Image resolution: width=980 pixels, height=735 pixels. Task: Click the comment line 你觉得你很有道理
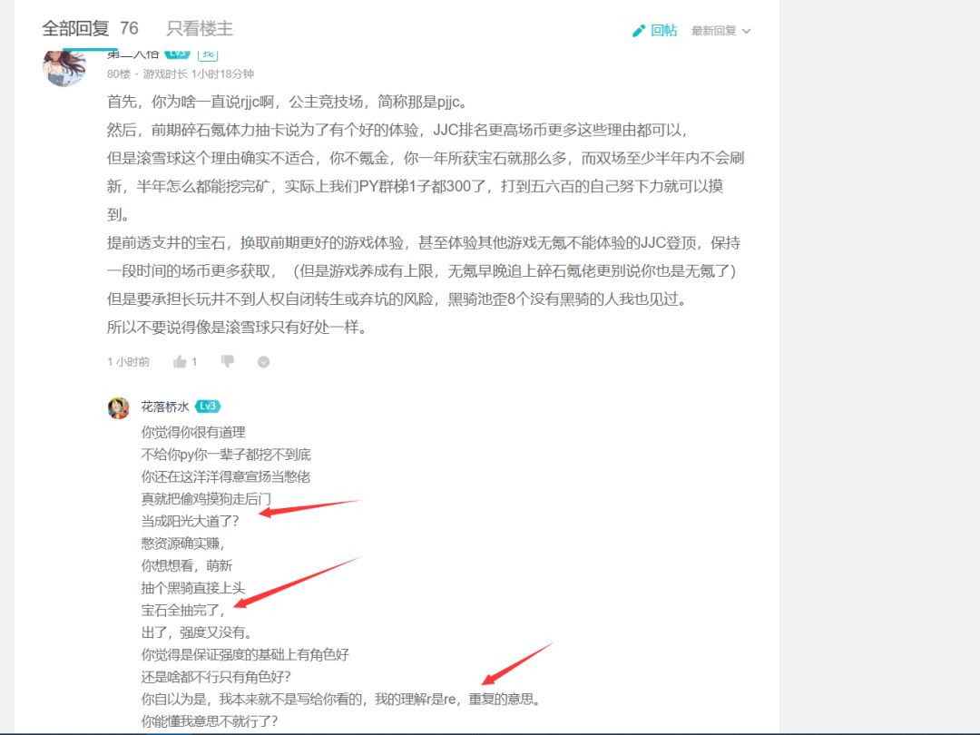193,432
